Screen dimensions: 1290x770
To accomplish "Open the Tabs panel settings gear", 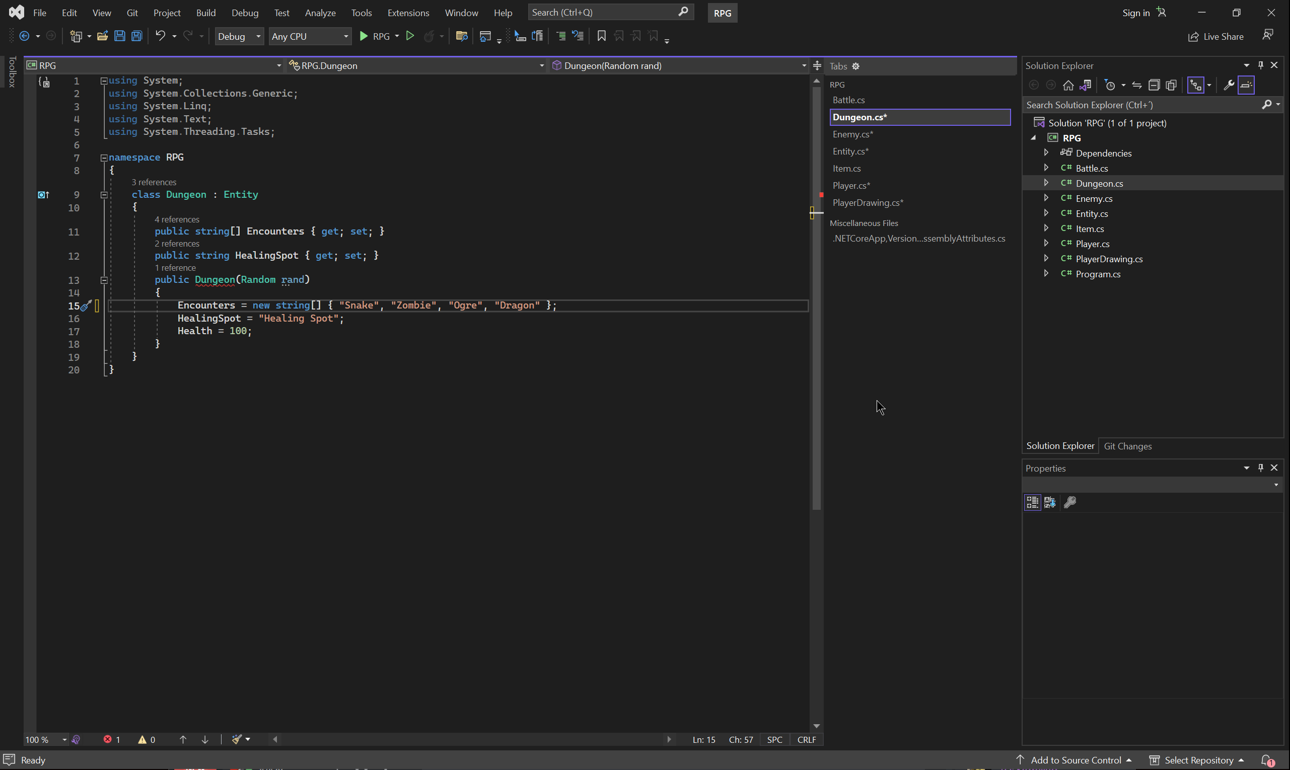I will pyautogui.click(x=855, y=66).
